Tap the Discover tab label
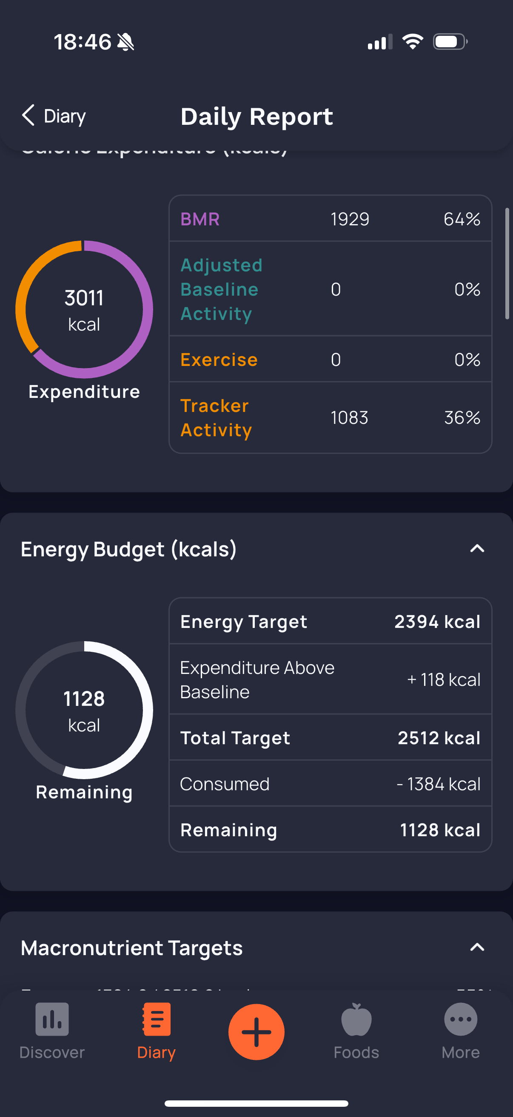The width and height of the screenshot is (513, 1117). pyautogui.click(x=52, y=1052)
